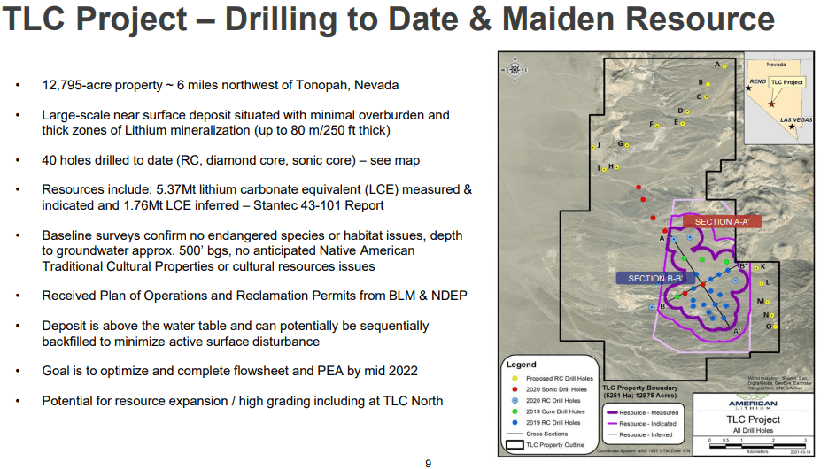The height and width of the screenshot is (469, 836).
Task: Click the bullet '40 holes drilled to date'
Action: pos(231,160)
